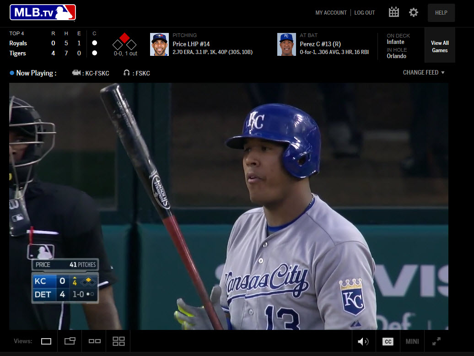Click batter stats line '0-for-1, .306 AVG'

coord(334,52)
